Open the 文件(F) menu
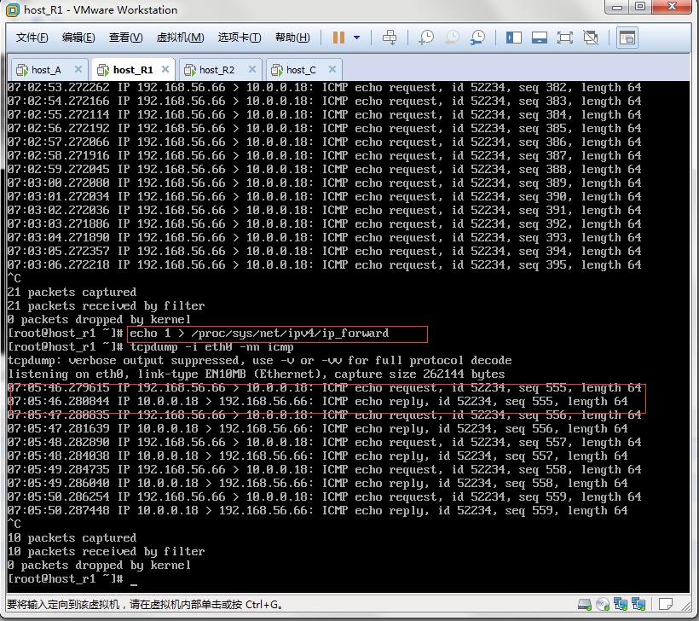The height and width of the screenshot is (621, 699). [32, 38]
